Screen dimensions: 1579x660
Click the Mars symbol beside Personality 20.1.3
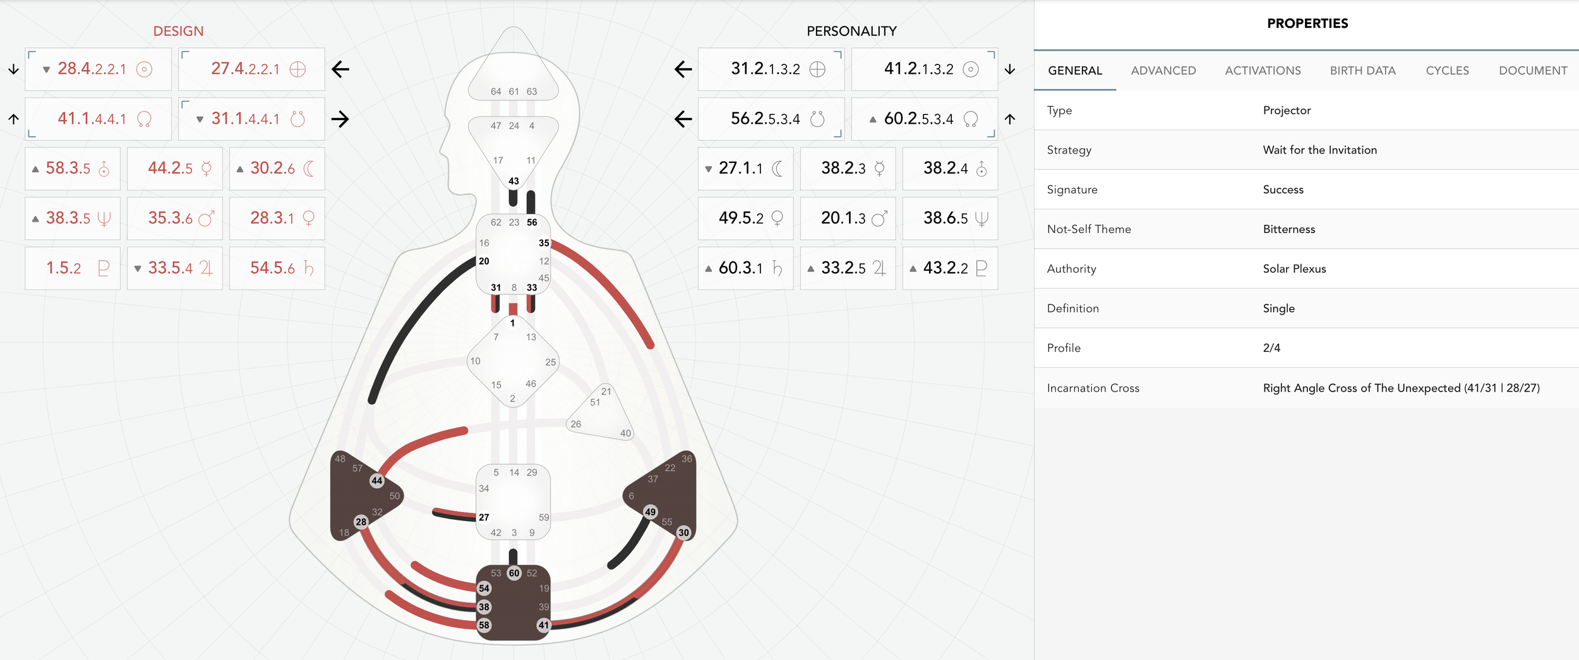(x=880, y=219)
